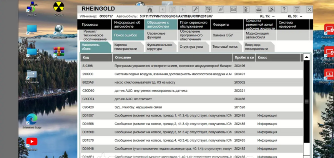The height and width of the screenshot is (158, 334).
Task: Open the This PC desktop shortcut
Action: pyautogui.click(x=32, y=33)
